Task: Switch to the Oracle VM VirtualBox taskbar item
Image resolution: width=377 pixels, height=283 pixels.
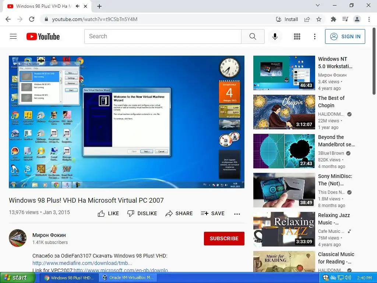Action: coord(128,278)
